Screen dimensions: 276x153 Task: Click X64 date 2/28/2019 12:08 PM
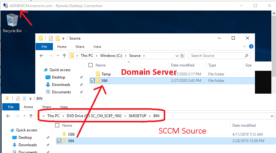248,141
